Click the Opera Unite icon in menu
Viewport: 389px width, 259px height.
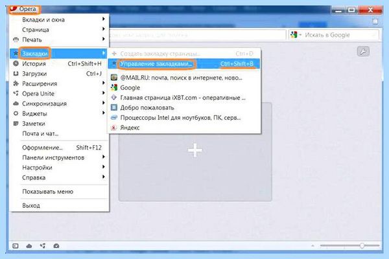click(16, 93)
